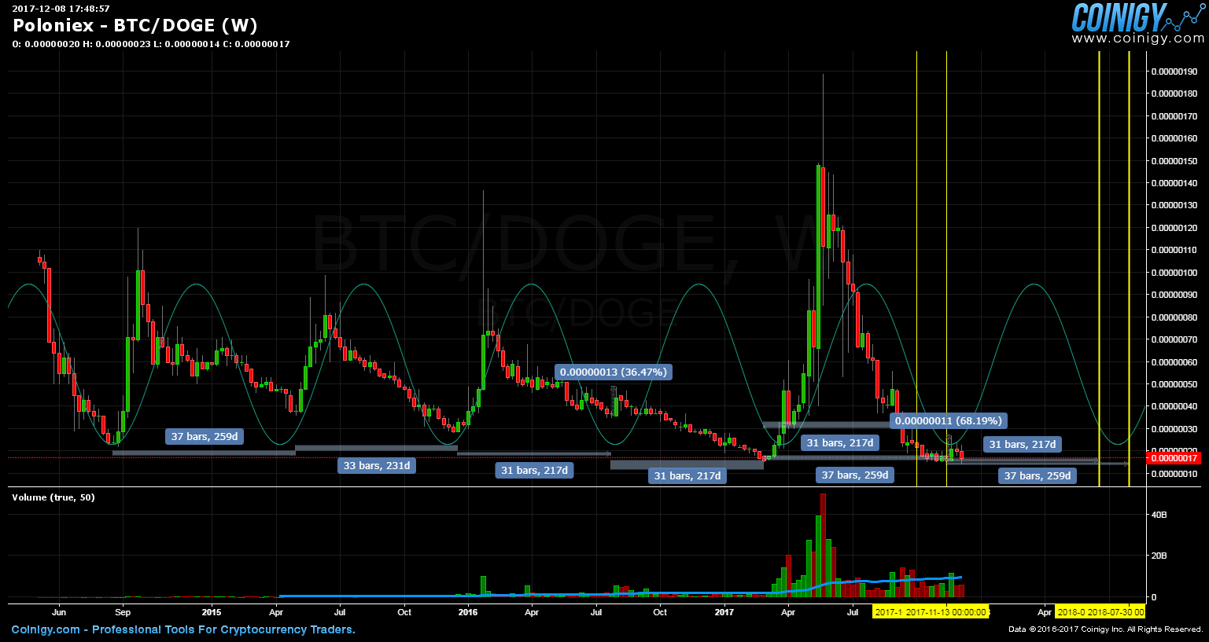Click the 0.00000011 (68.19%) price range label
The width and height of the screenshot is (1209, 642).
click(x=949, y=420)
